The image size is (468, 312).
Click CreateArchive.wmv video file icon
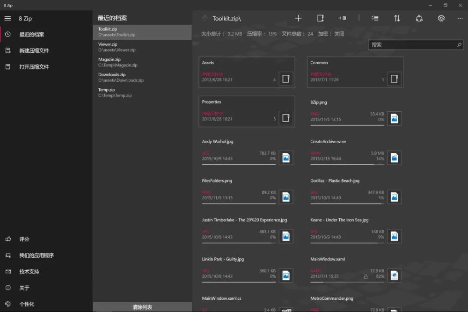[x=394, y=158]
